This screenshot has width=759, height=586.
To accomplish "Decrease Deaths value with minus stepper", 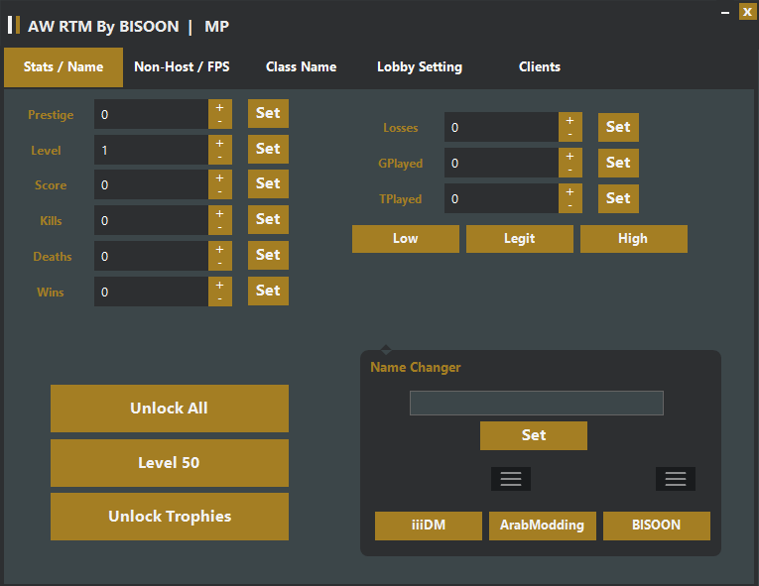I will (219, 264).
